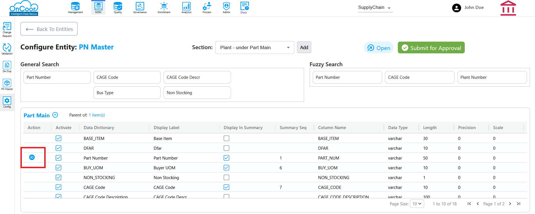Open the Enrichment module icon
Image resolution: width=535 pixels, height=214 pixels.
164,8
